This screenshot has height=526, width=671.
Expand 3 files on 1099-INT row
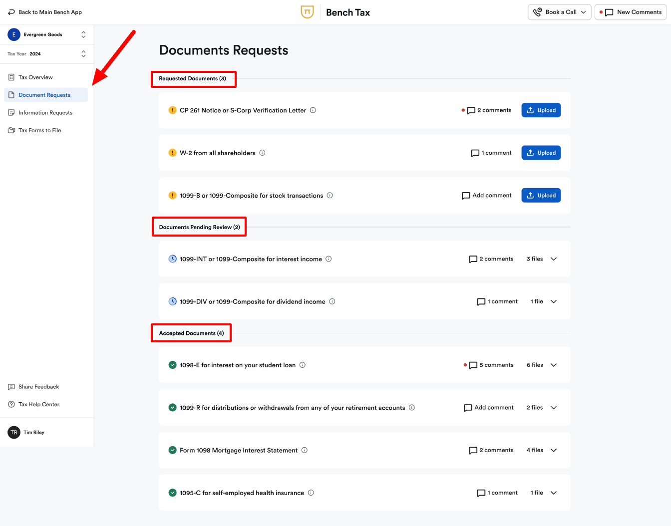click(x=542, y=259)
